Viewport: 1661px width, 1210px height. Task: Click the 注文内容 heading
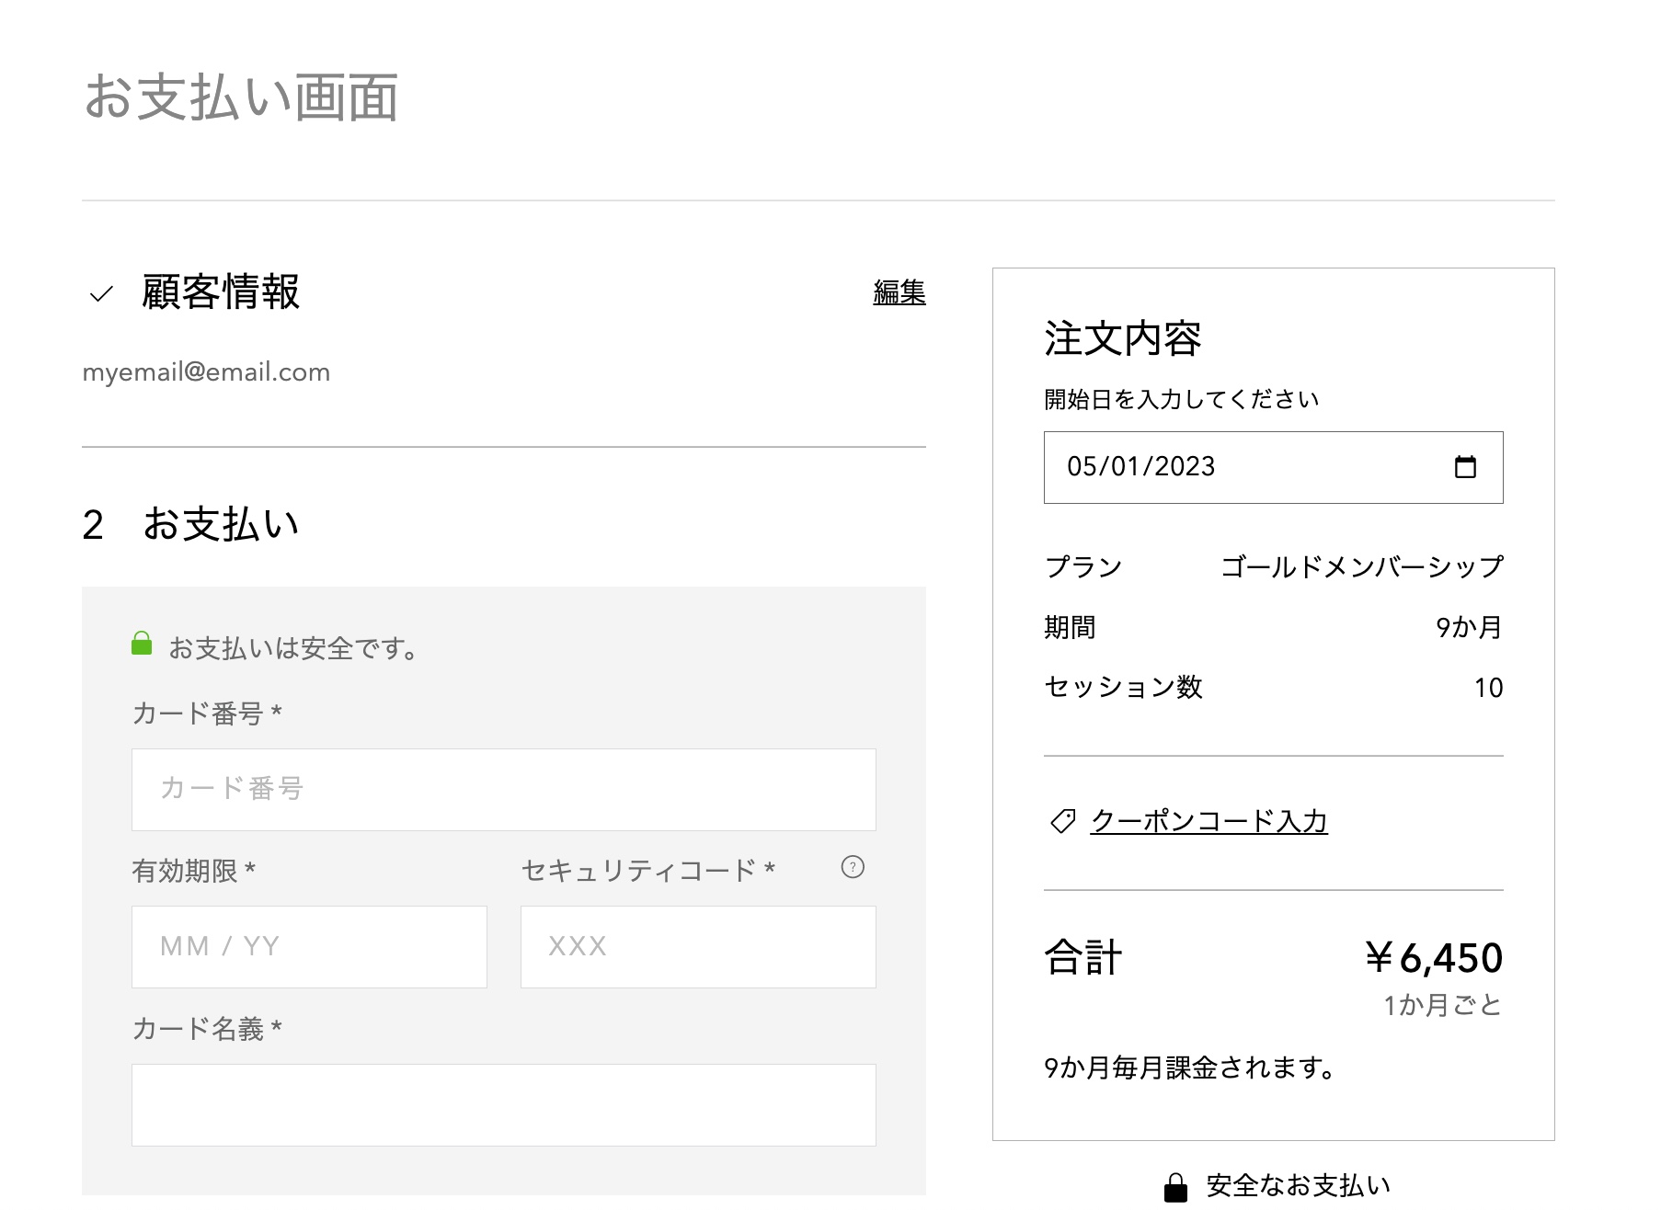pyautogui.click(x=1123, y=338)
